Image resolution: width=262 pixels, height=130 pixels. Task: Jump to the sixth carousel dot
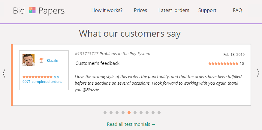pyautogui.click(x=135, y=113)
